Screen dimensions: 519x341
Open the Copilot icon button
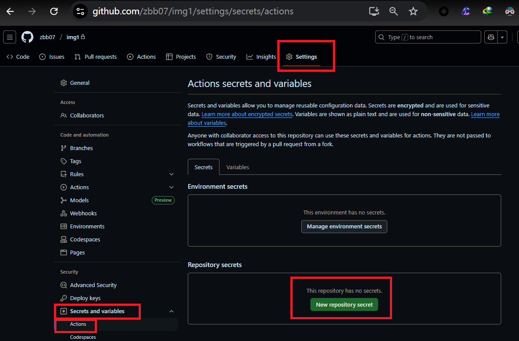tap(491, 37)
